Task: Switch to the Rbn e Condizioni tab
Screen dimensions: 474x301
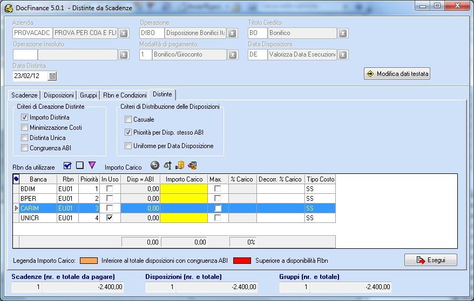Action: click(x=125, y=95)
